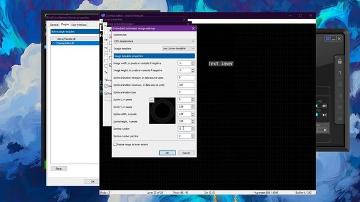Click the Hypertext status bar entry

pos(265,193)
